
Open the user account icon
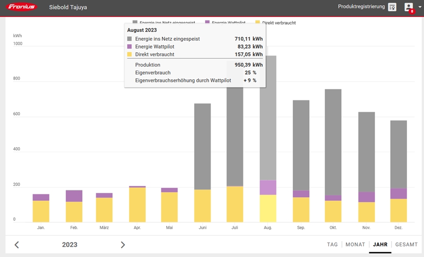408,7
